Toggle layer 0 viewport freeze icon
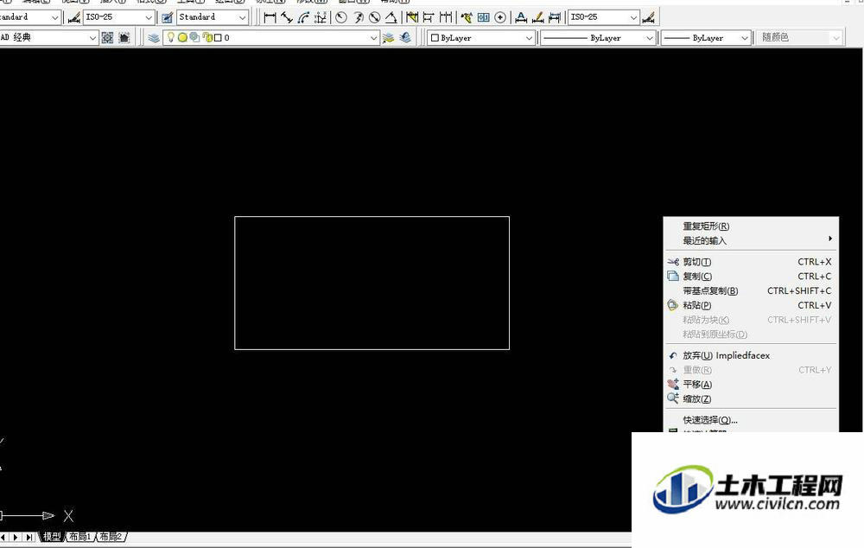This screenshot has height=548, width=864. click(194, 37)
